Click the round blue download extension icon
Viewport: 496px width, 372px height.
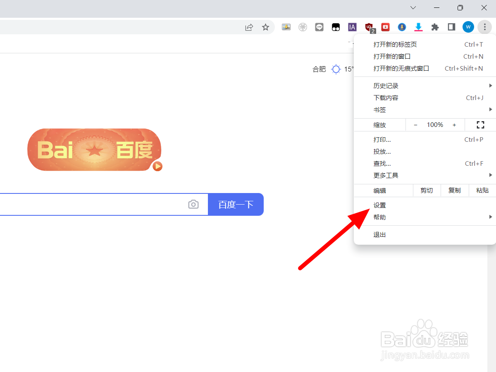tap(402, 27)
